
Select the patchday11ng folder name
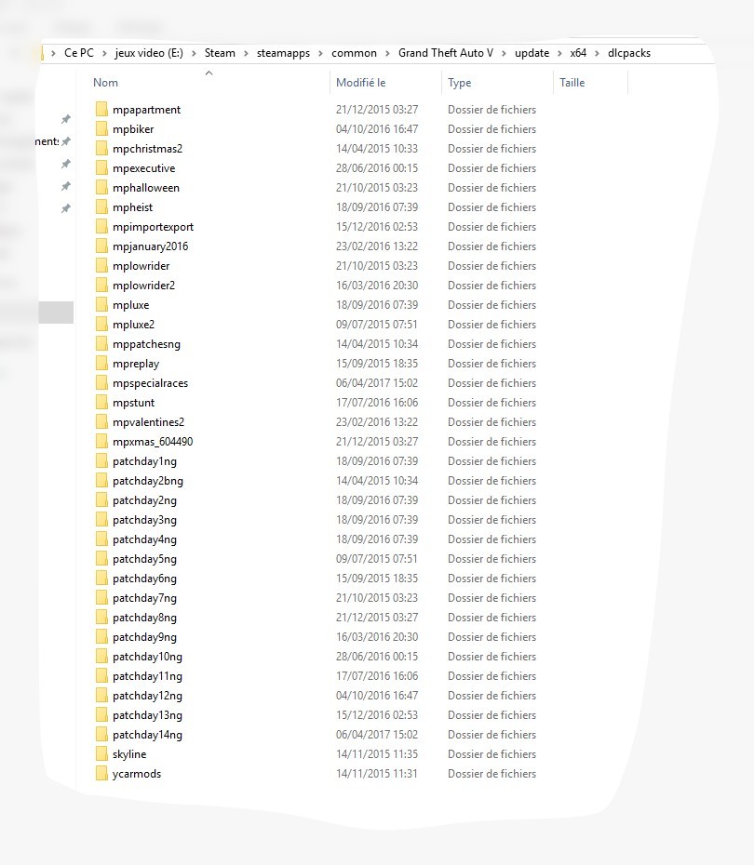coord(147,676)
